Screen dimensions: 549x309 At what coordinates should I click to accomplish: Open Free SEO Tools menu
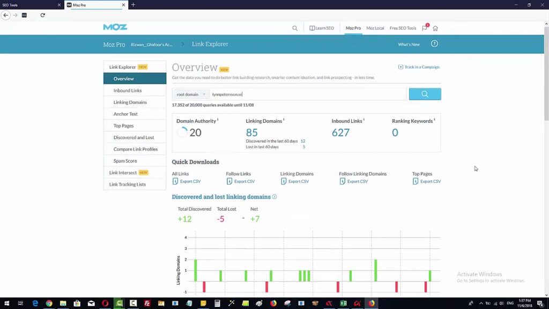tap(403, 28)
